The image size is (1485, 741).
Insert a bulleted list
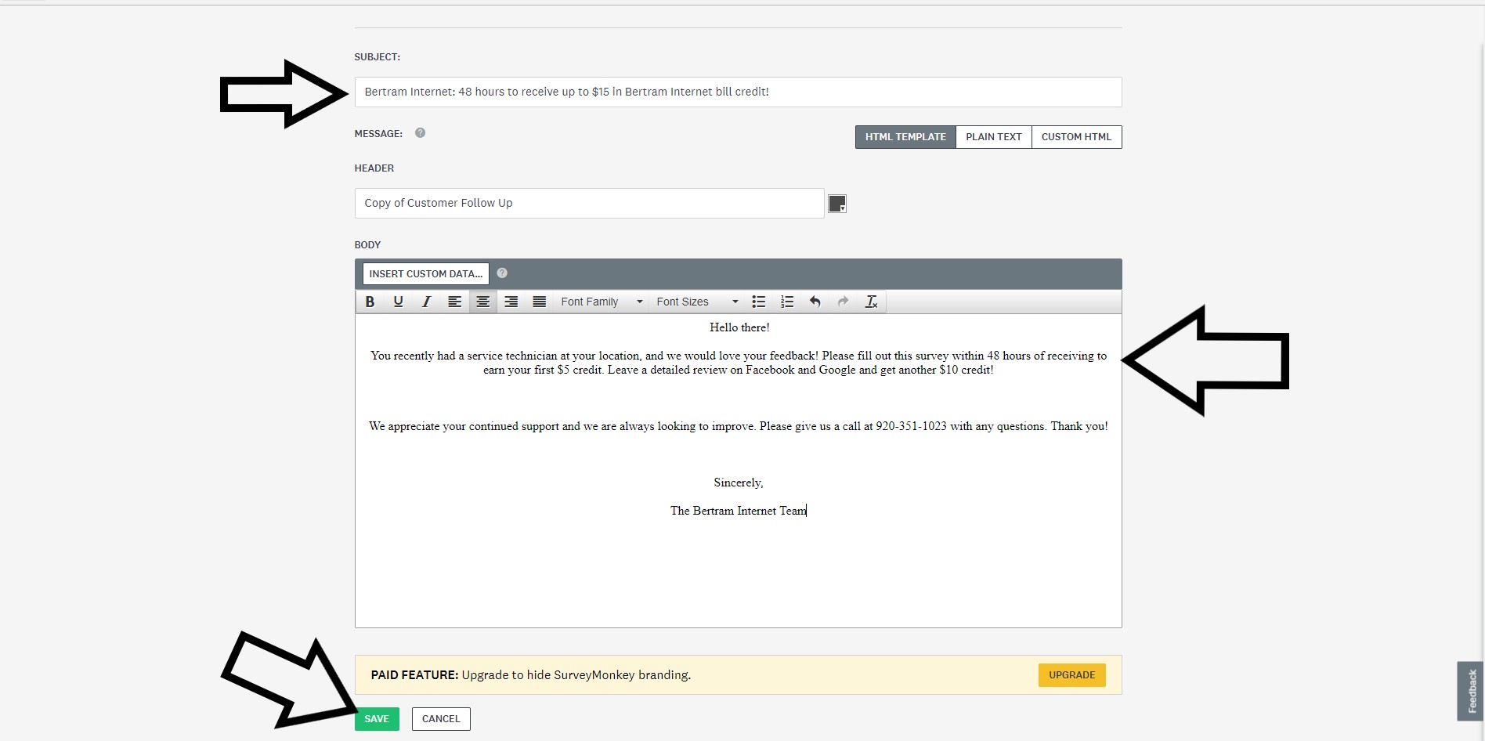click(x=758, y=302)
